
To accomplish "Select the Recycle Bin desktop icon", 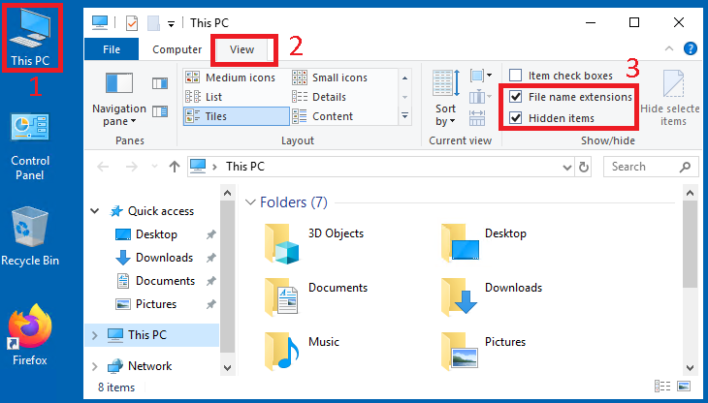I will click(x=30, y=231).
